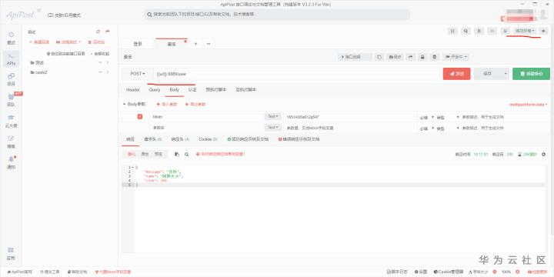Open the Cookie管理器 in status bar
The width and height of the screenshot is (554, 277).
(449, 272)
